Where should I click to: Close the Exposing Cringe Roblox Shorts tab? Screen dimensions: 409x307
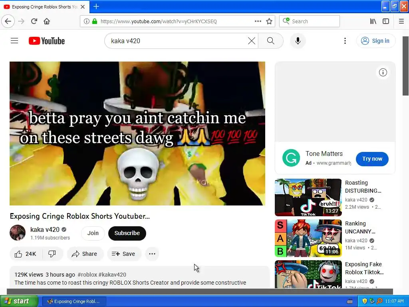click(83, 7)
